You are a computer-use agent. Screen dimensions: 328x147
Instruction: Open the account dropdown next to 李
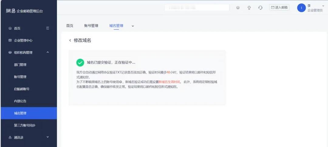(323, 6)
